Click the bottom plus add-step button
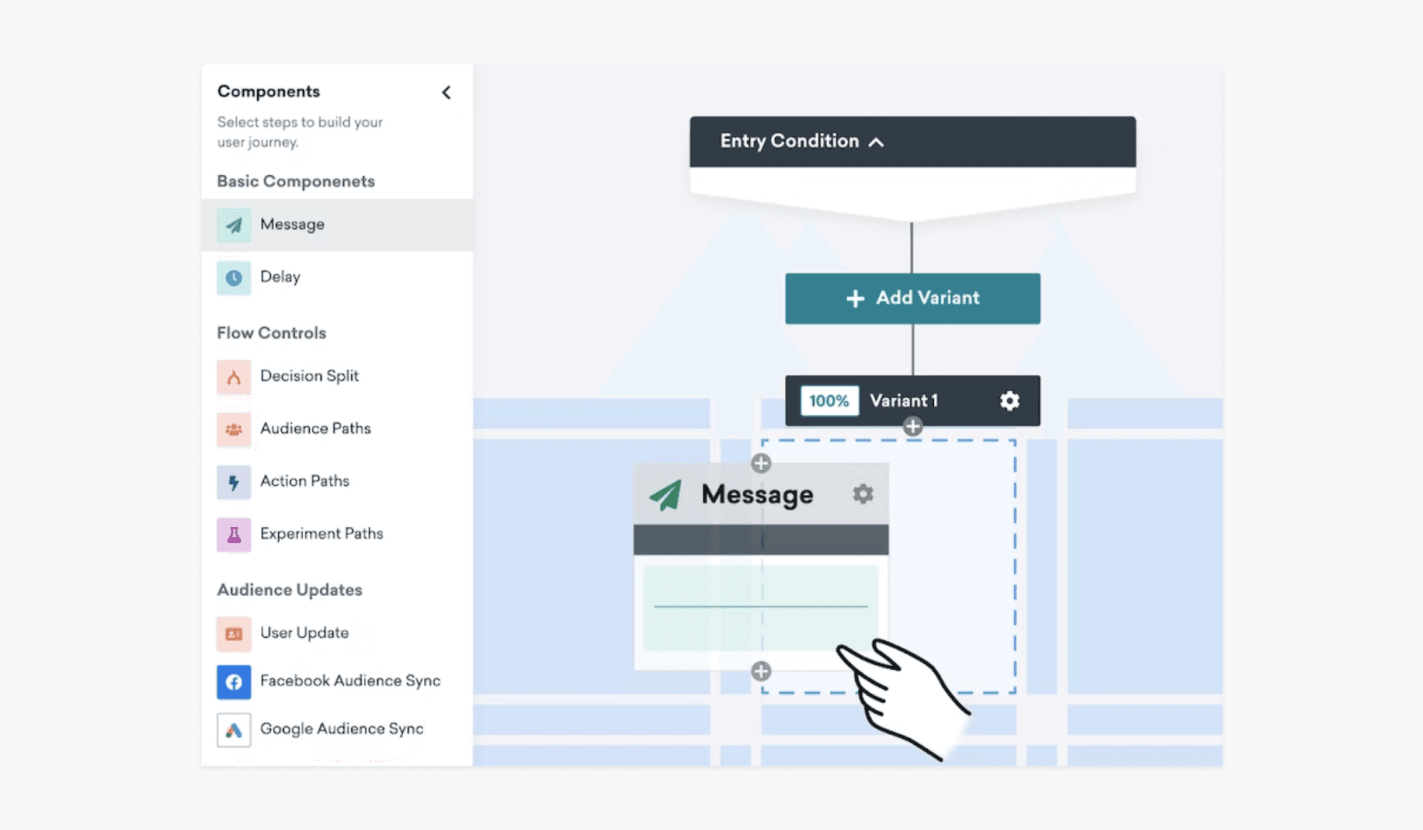Viewport: 1423px width, 830px height. [x=761, y=672]
